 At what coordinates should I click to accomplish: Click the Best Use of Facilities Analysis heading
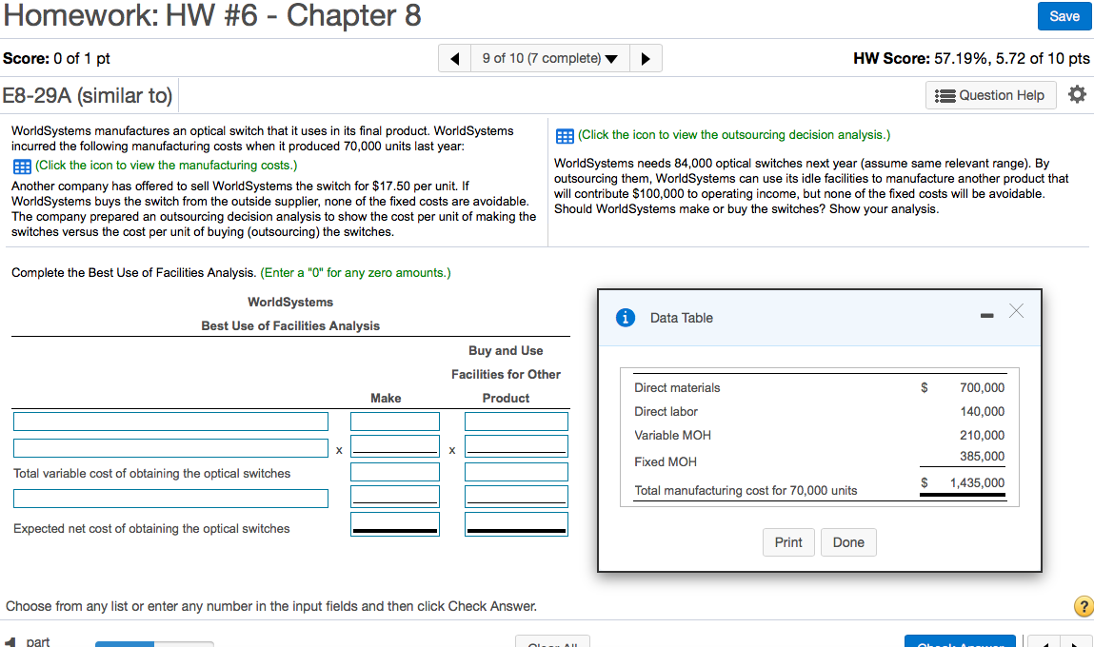290,325
